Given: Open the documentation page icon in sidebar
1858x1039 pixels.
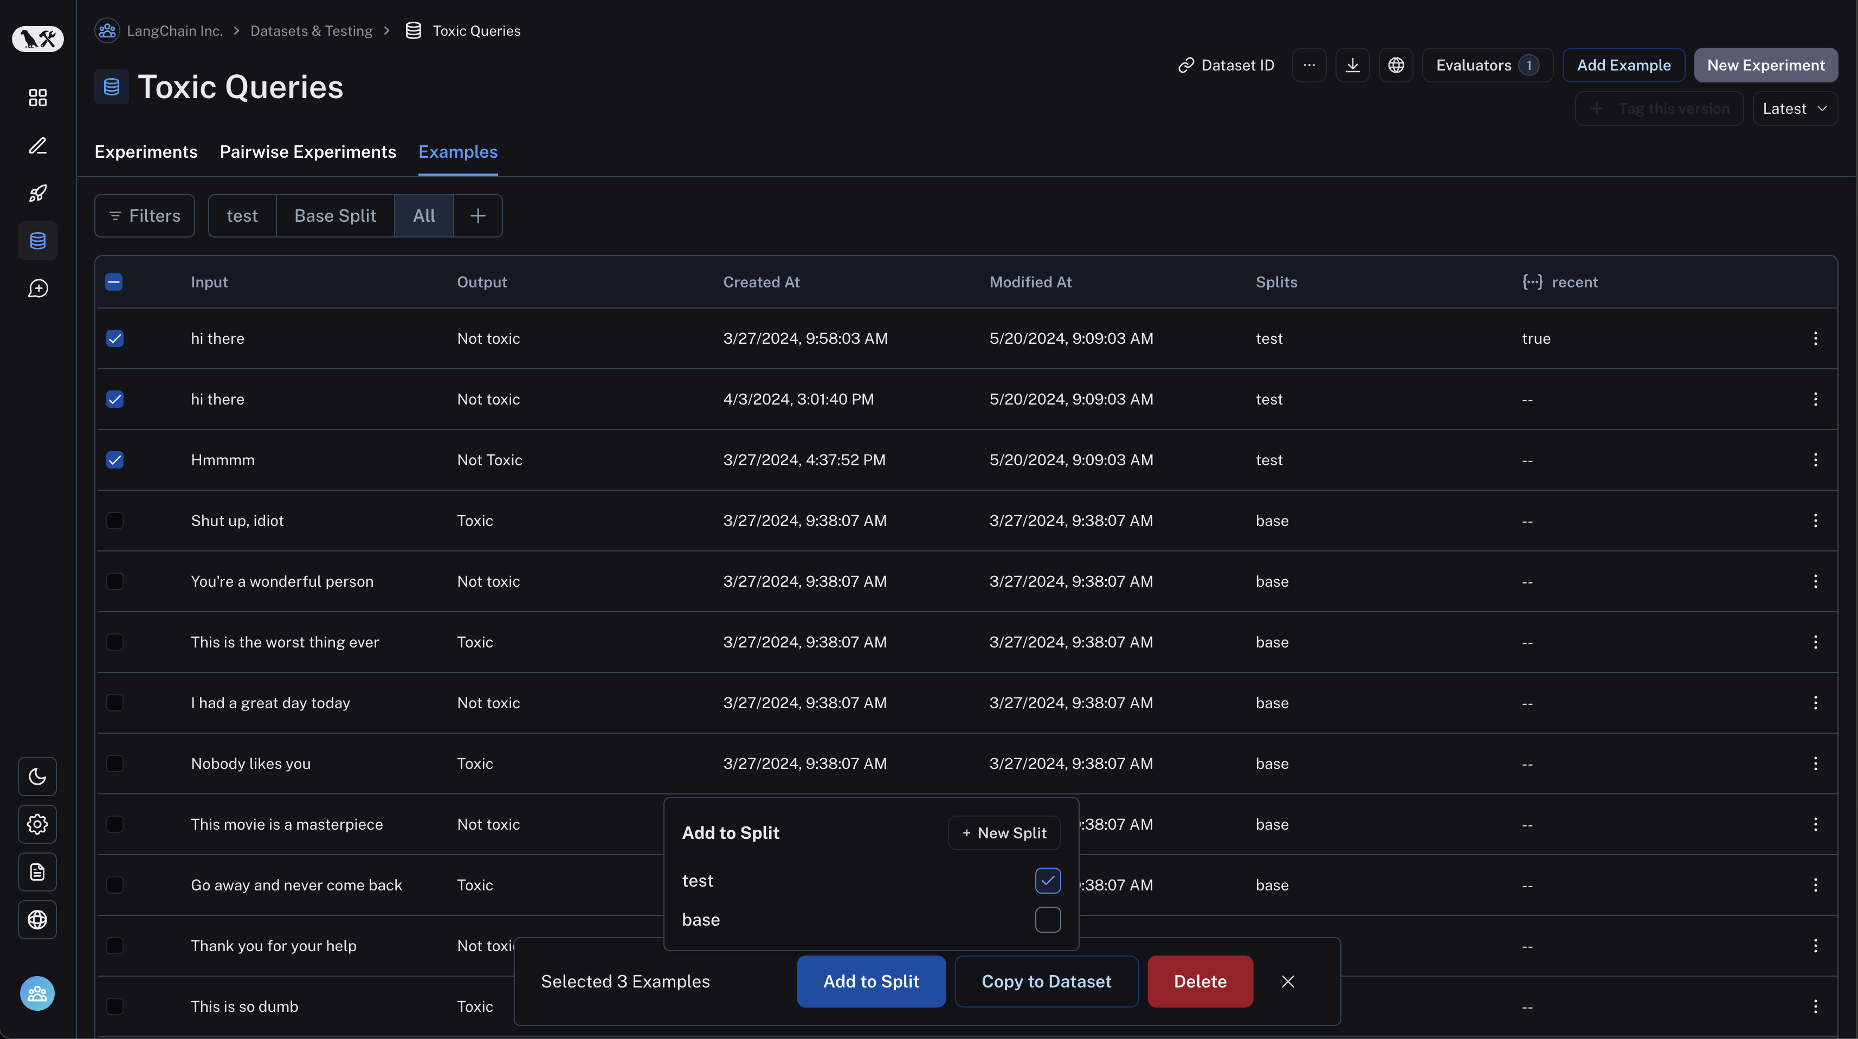Looking at the screenshot, I should 37,871.
